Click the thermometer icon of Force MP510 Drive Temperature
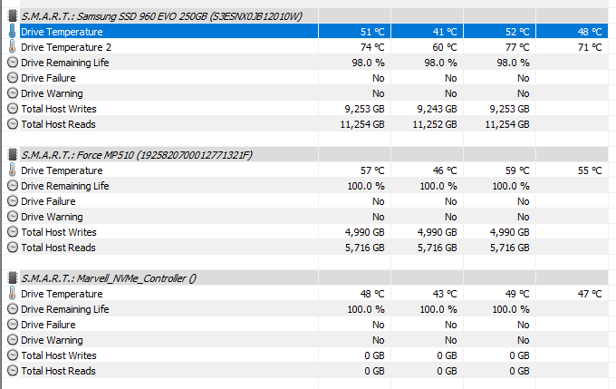616x389 pixels. click(x=13, y=170)
